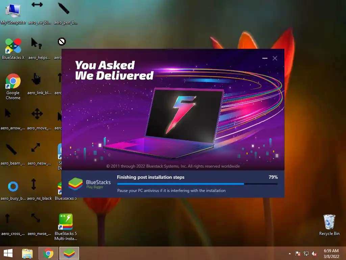The height and width of the screenshot is (260, 346).
Task: Open aero_ew_bl... cursor file
Action: 39,13
